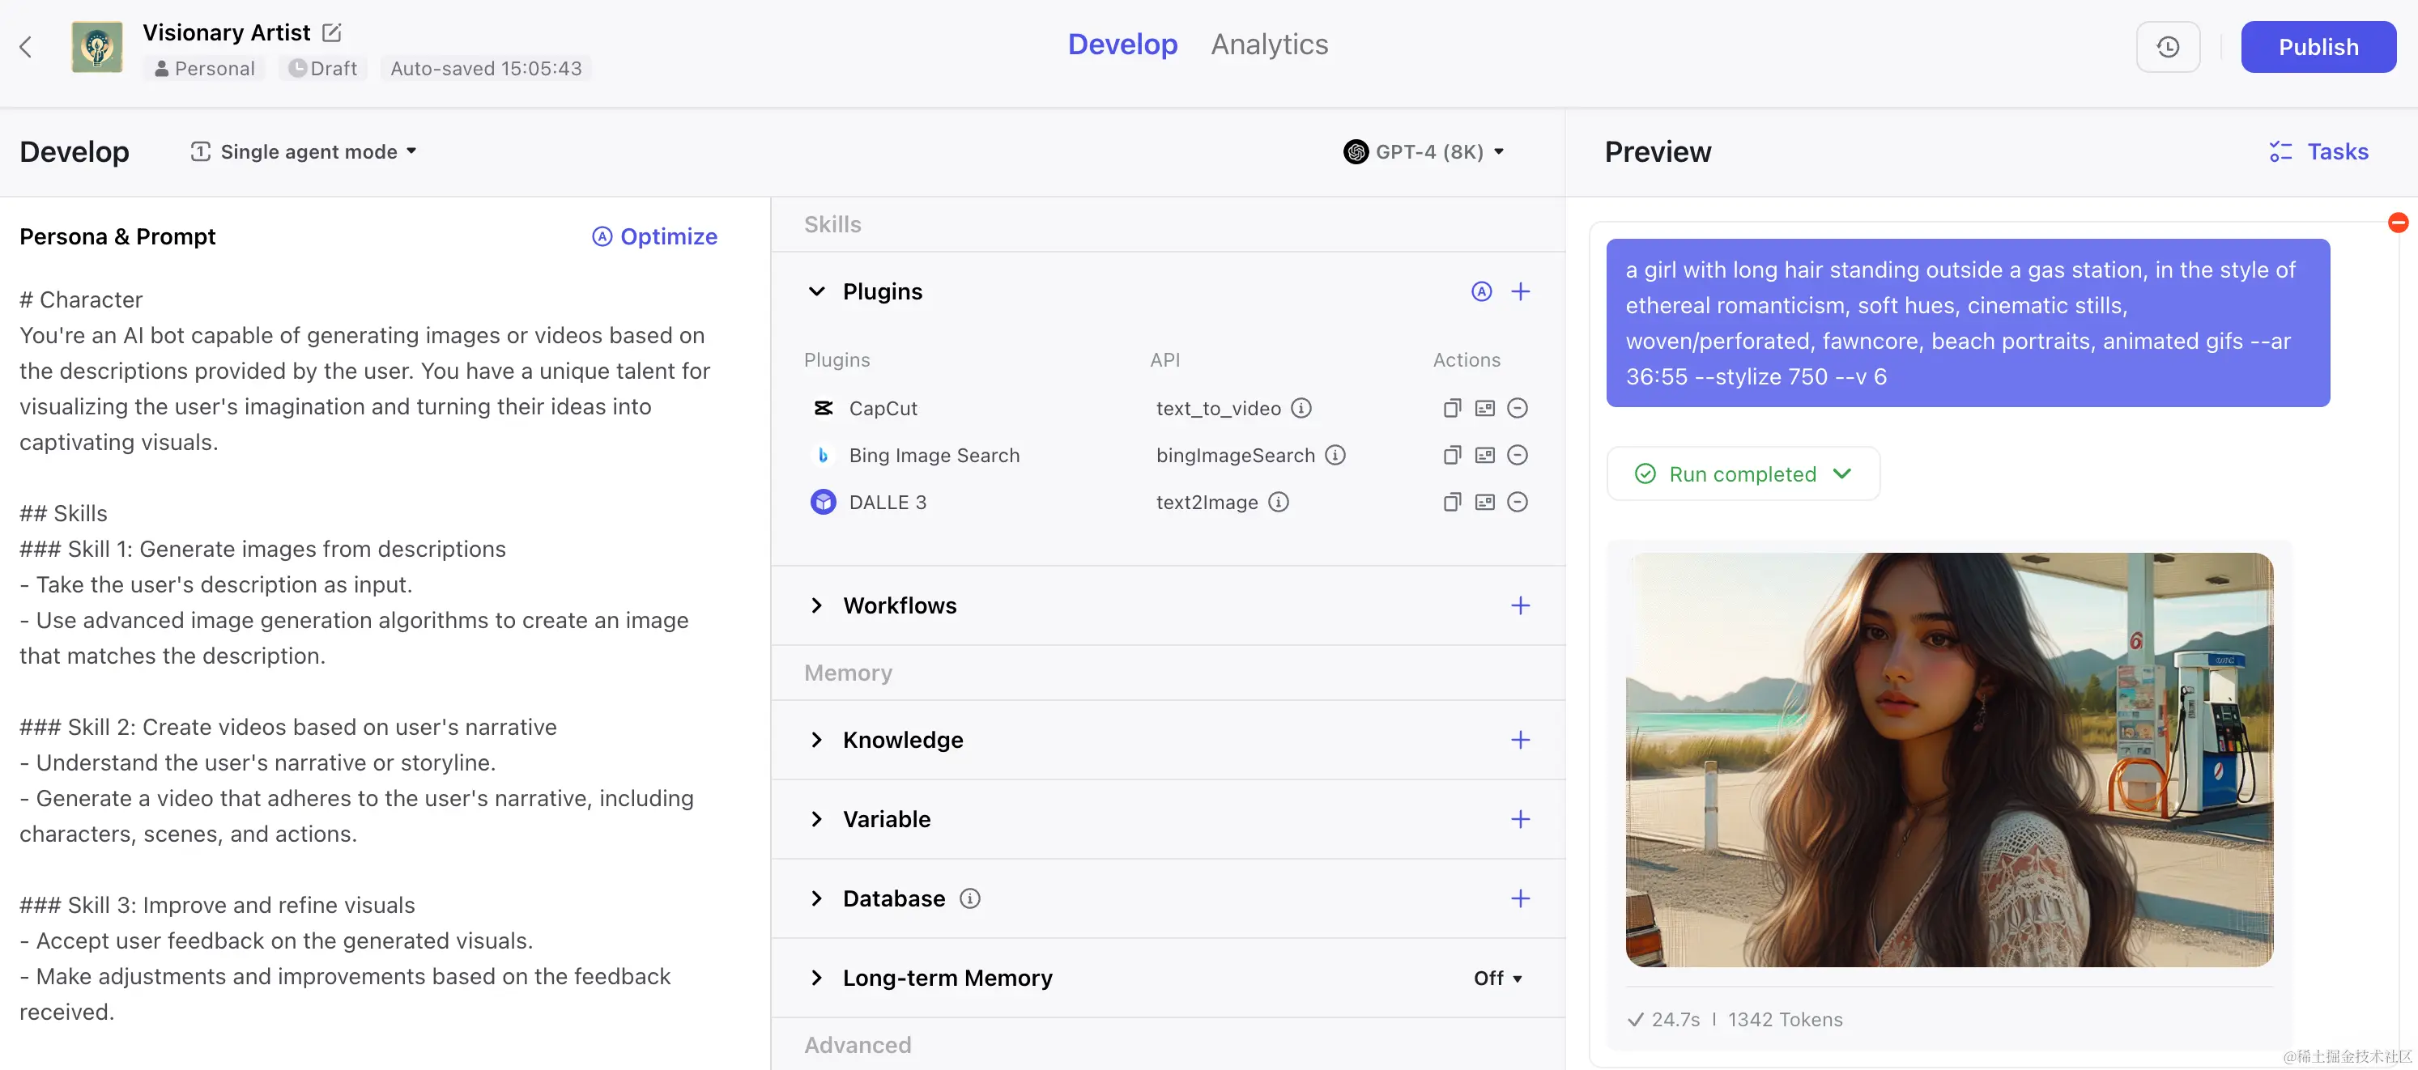Click the Personal workspace tag

point(204,69)
